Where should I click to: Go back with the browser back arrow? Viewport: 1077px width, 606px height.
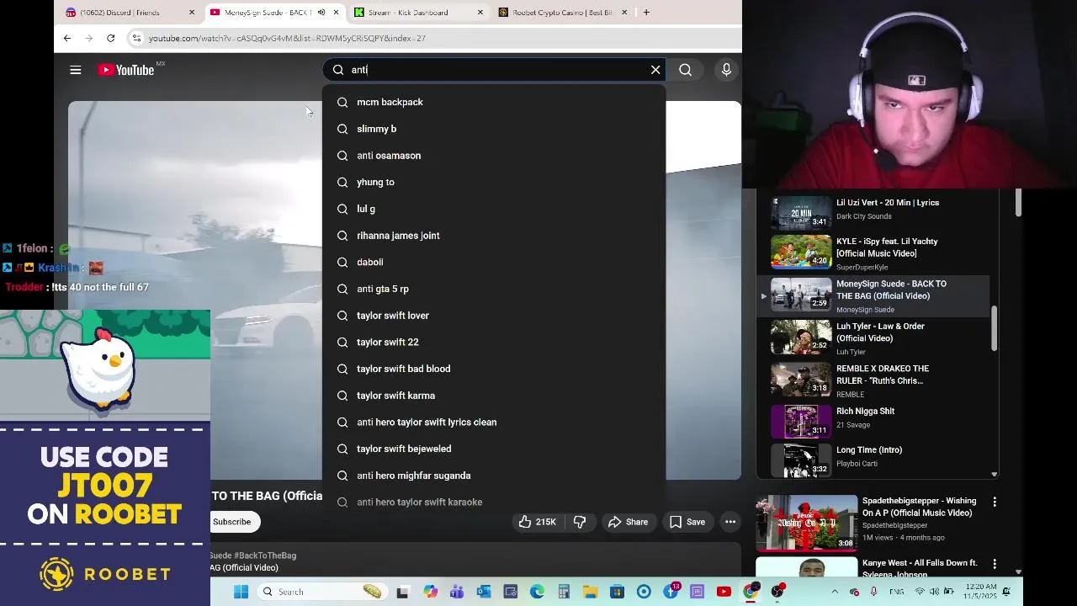[67, 38]
